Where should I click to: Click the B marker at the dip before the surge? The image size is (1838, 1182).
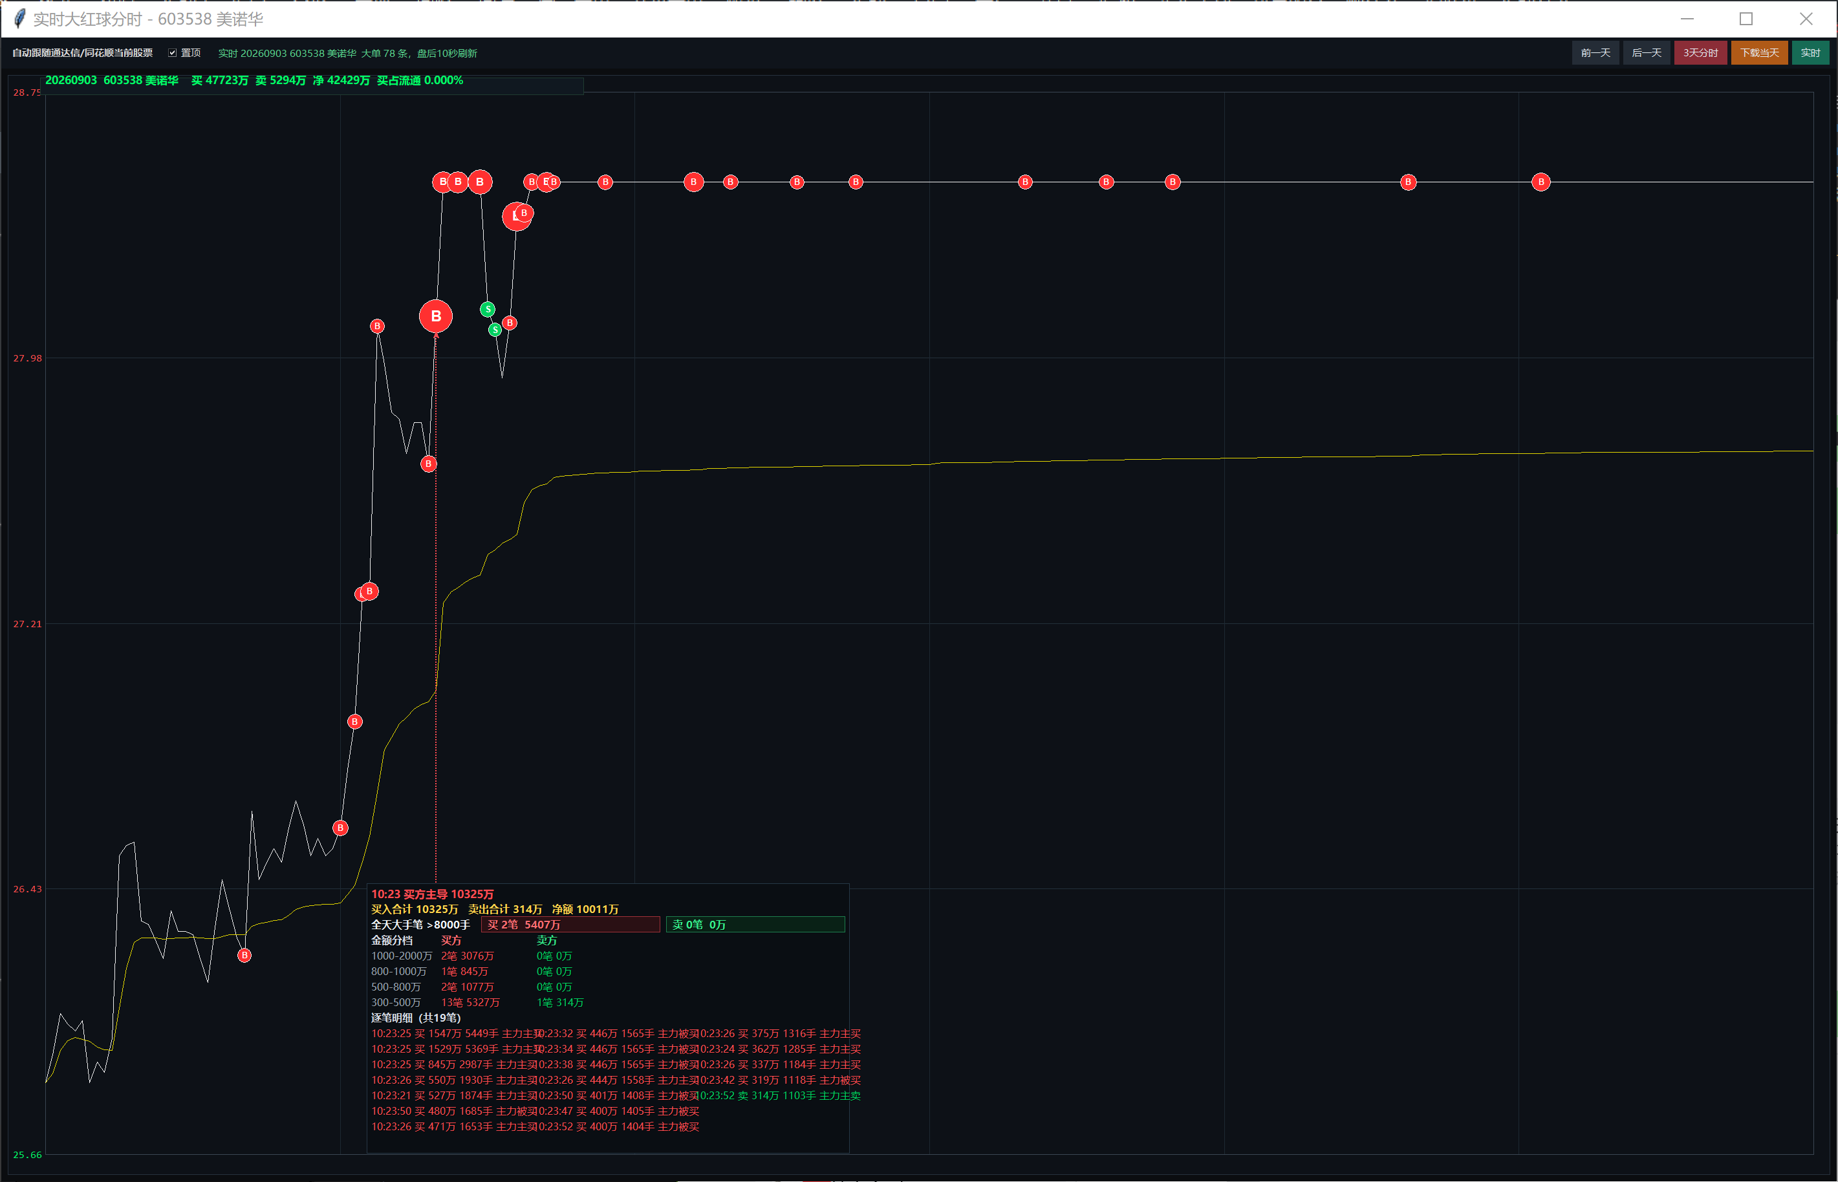[x=429, y=464]
